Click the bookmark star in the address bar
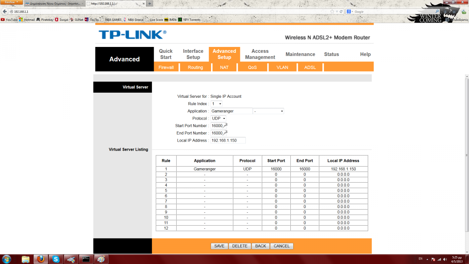The height and width of the screenshot is (264, 469). click(332, 12)
